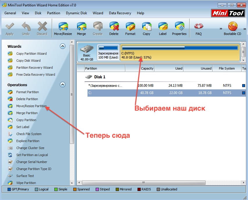This screenshot has width=248, height=200.
Task: Expand the toolbar overflow chevron after FAQ
Action: tap(221, 29)
